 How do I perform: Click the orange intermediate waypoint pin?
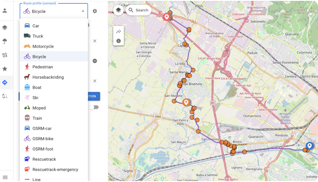pos(186,102)
